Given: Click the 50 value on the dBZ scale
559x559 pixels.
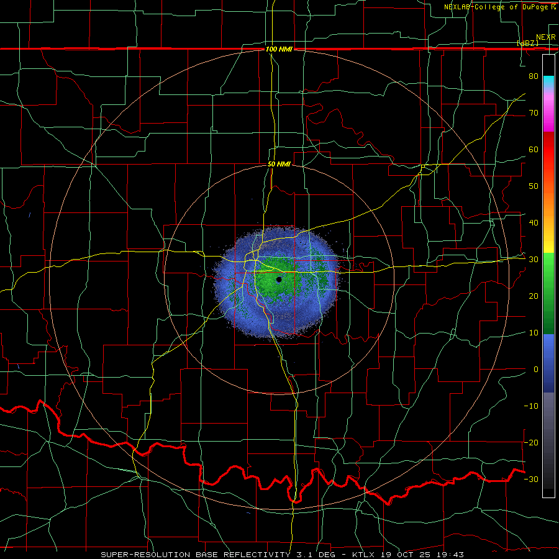Looking at the screenshot, I should tap(534, 186).
